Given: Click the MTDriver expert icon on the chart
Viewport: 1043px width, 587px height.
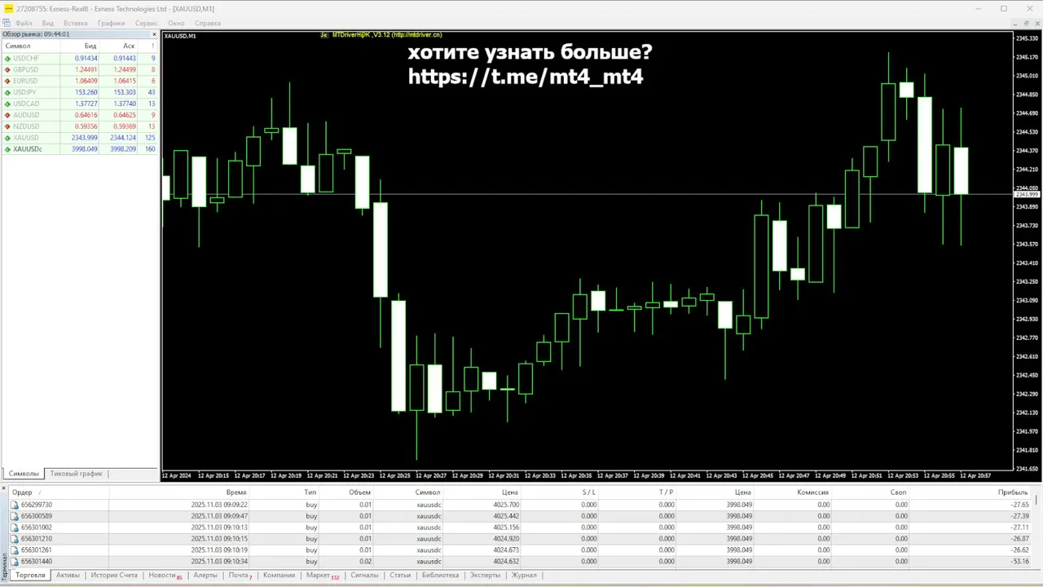Looking at the screenshot, I should click(x=324, y=35).
